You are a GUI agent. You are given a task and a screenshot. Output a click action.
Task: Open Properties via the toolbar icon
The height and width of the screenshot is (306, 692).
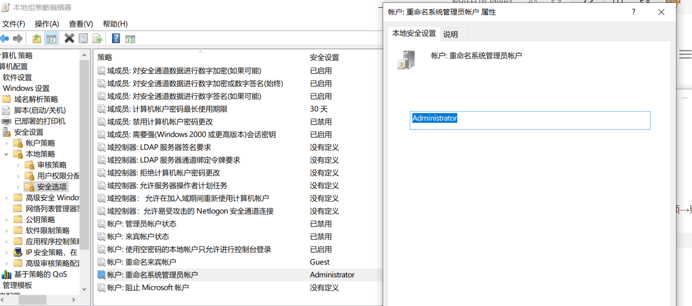coord(83,38)
